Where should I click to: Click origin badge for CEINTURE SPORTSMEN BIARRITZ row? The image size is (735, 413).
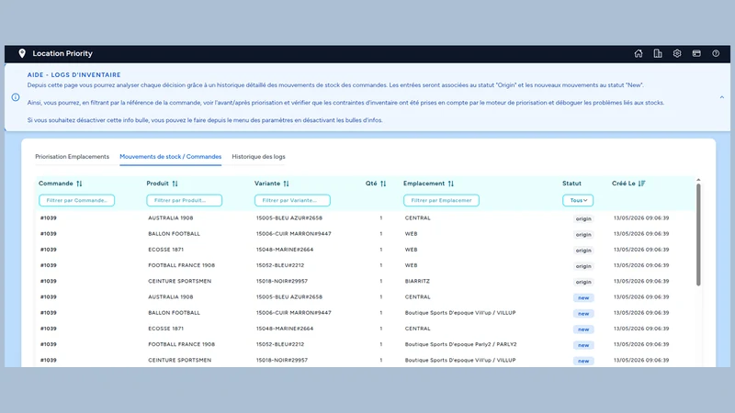pyautogui.click(x=583, y=282)
